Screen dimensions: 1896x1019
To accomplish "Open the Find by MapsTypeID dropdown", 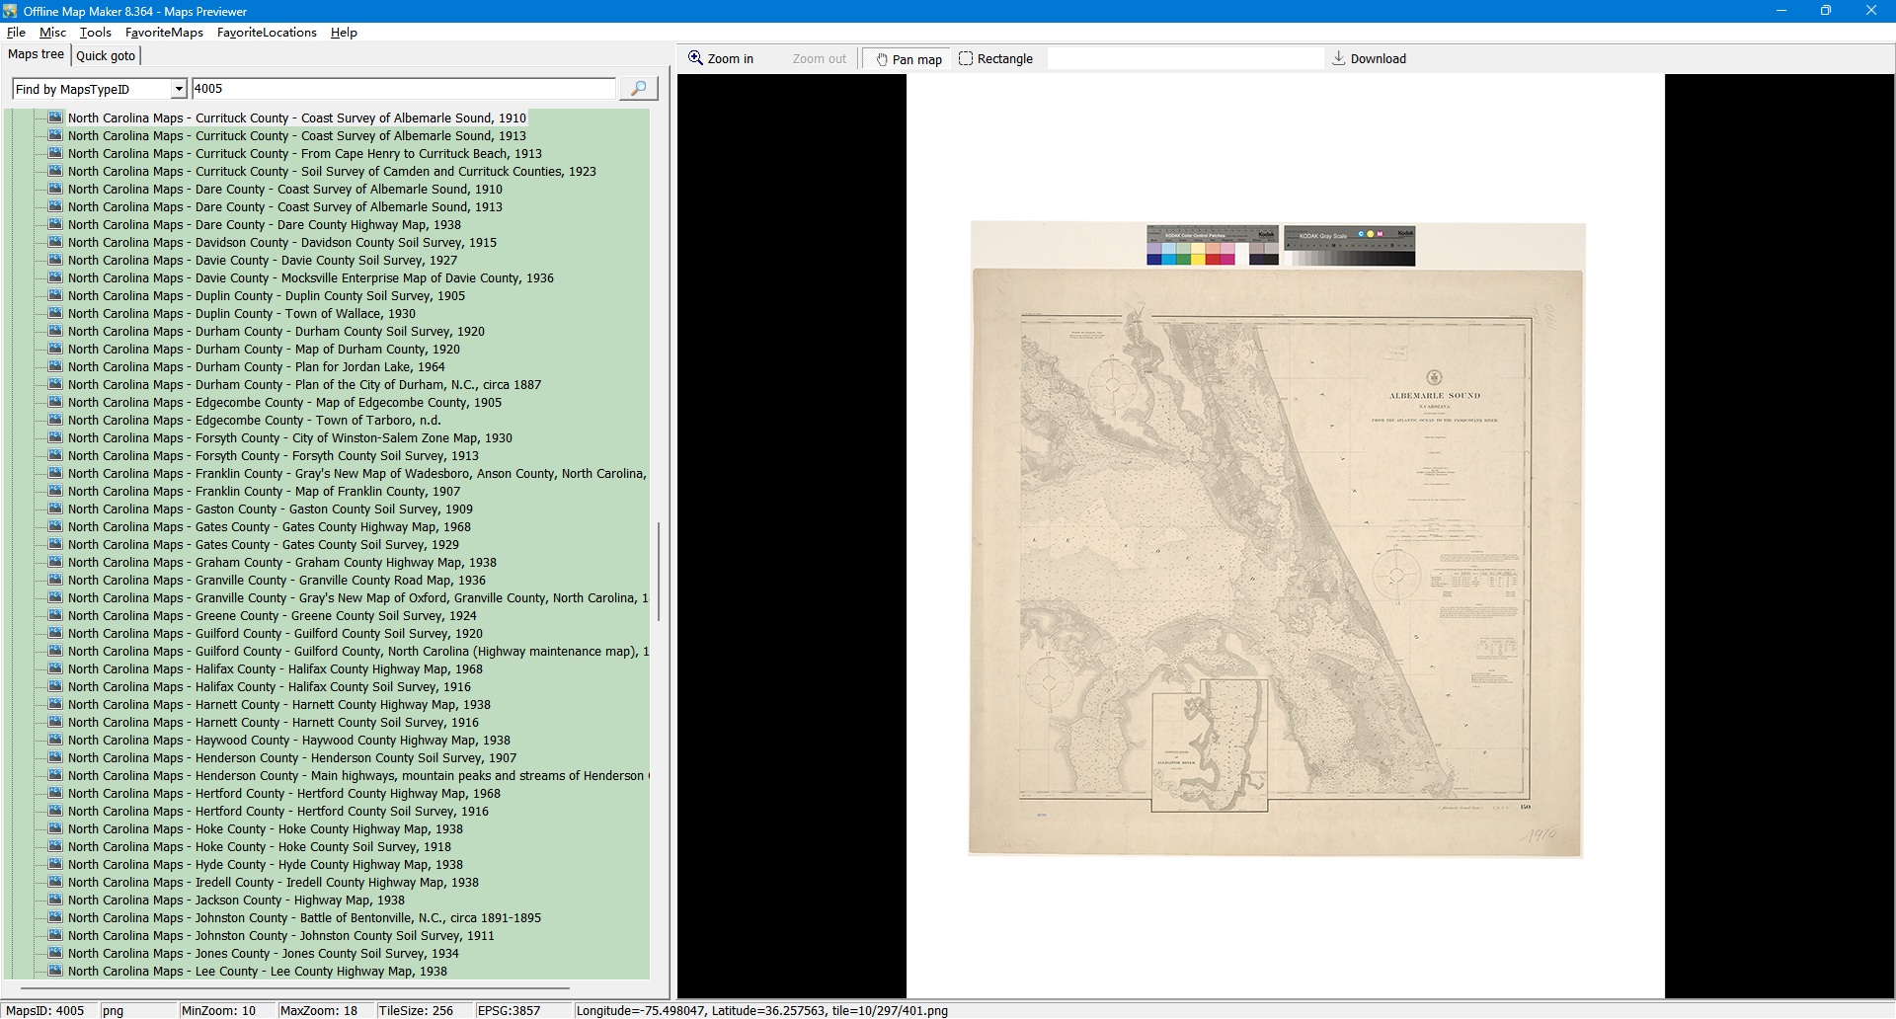I will point(179,90).
